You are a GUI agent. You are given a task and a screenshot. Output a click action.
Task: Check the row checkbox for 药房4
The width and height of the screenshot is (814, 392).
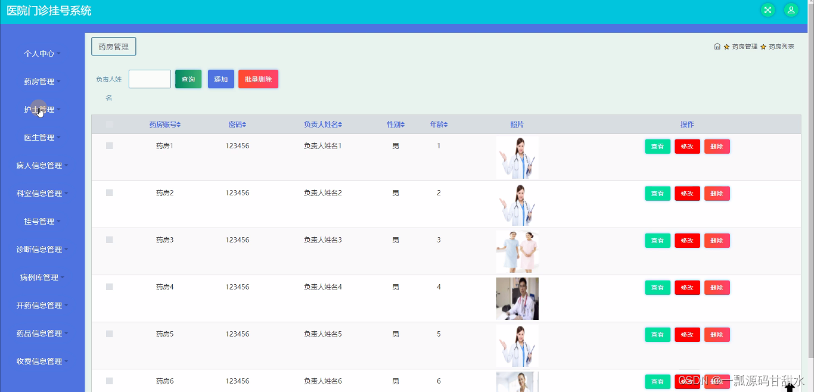110,287
